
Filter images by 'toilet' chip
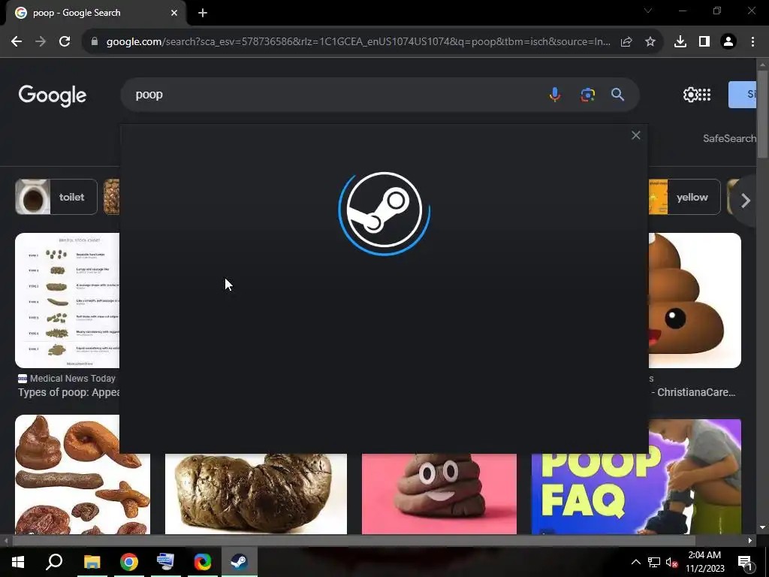[56, 198]
